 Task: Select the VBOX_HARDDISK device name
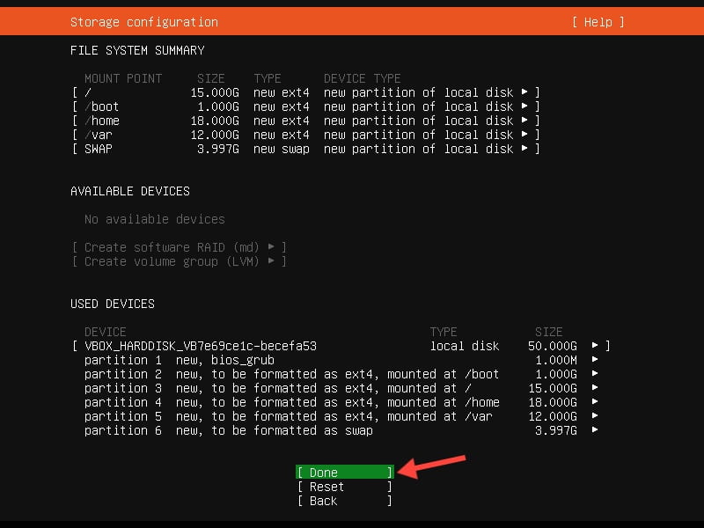point(200,346)
